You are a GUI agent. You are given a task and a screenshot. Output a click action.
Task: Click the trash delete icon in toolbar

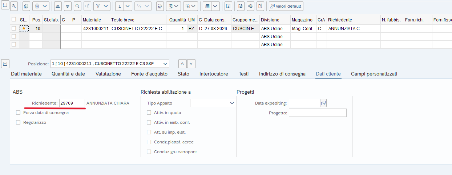click(37, 6)
